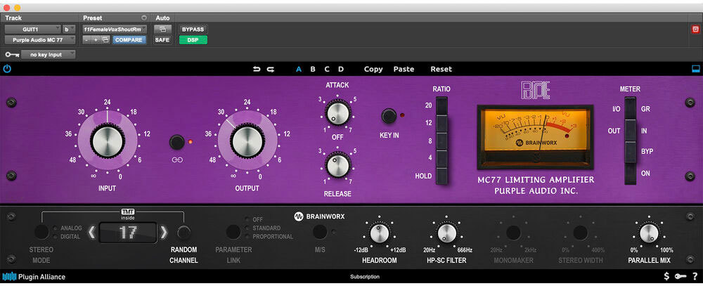Screen dimensions: 703x286
Task: Open the Purple Audio MC 77 plugin dropdown
Action: pos(39,40)
